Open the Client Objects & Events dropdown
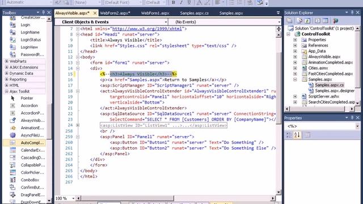The width and height of the screenshot is (363, 204). point(111,22)
